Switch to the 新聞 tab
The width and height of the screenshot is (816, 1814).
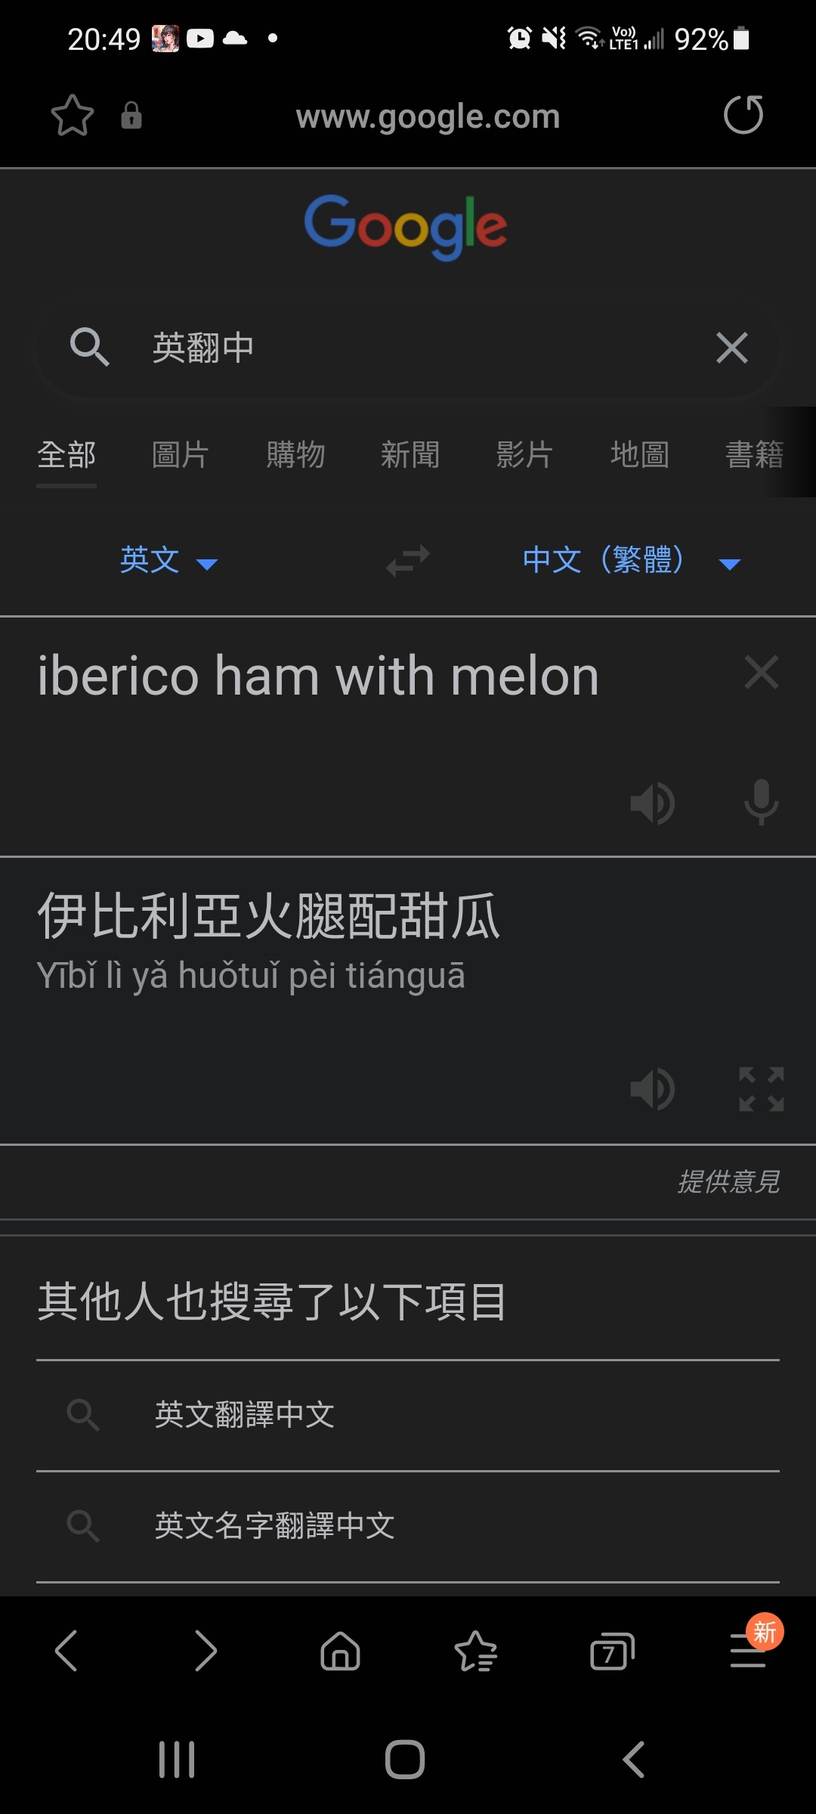410,455
